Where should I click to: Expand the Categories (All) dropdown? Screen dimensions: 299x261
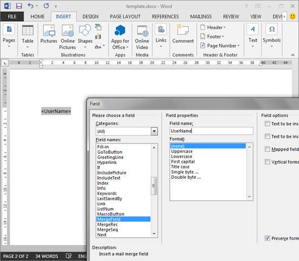pos(154,132)
